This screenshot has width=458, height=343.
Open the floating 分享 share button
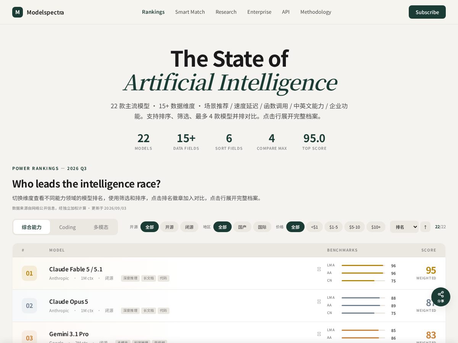click(x=441, y=297)
